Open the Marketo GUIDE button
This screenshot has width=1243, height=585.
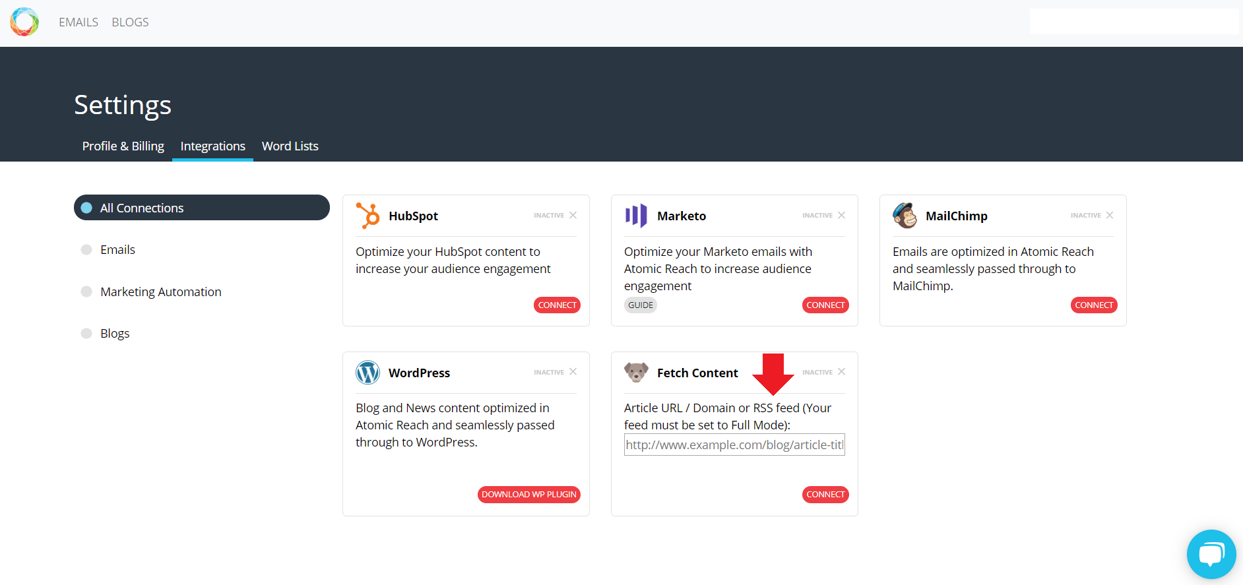(641, 305)
